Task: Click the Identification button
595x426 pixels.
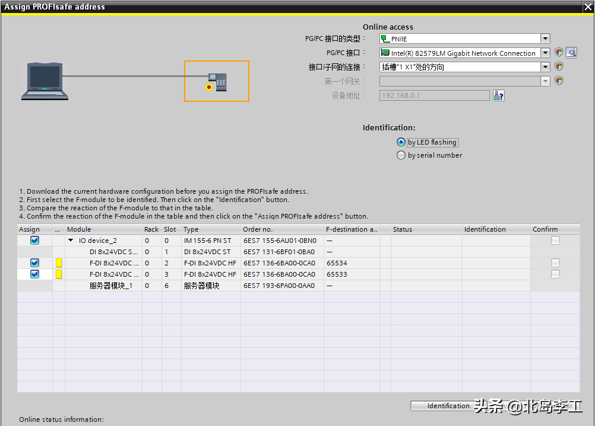Action: click(x=448, y=406)
